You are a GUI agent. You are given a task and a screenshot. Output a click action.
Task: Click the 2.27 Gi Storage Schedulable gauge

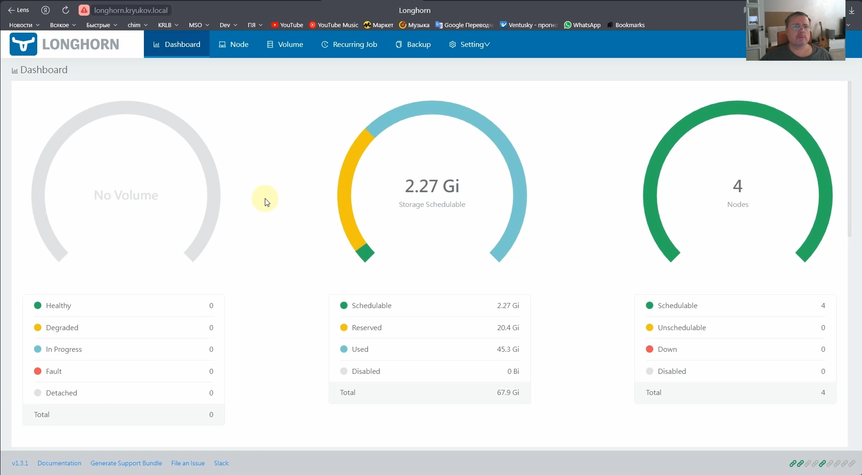[432, 182]
